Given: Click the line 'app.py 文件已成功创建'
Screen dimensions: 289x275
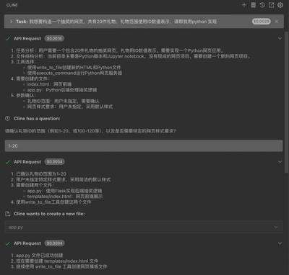Looking at the screenshot, I should tap(39, 256).
